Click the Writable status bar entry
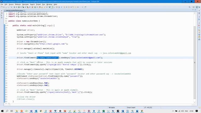201x113 pixels. pos(112,107)
